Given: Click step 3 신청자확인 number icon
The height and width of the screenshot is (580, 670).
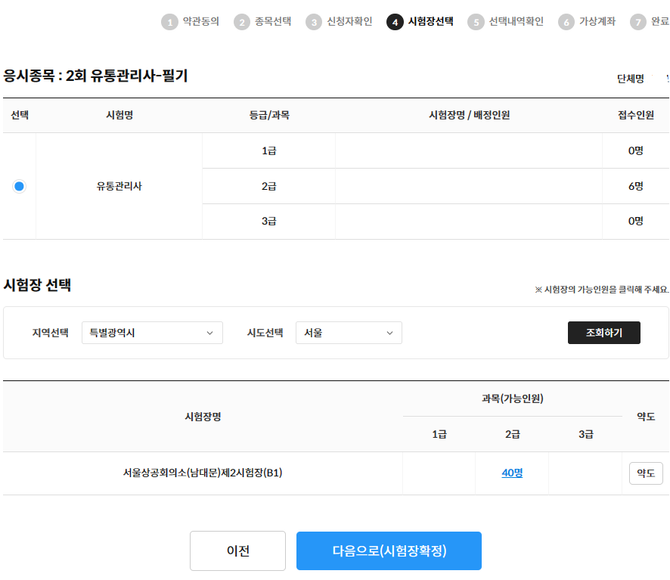Looking at the screenshot, I should coord(314,22).
